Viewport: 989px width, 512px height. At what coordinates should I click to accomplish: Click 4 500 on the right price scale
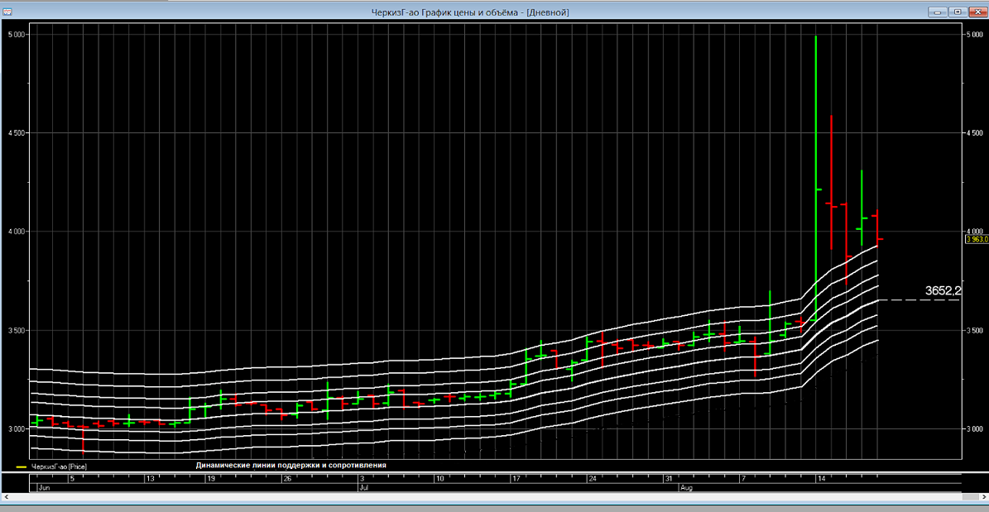pyautogui.click(x=974, y=133)
